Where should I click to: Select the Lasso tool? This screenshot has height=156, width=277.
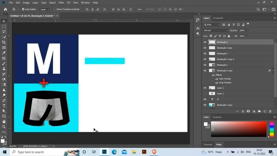(4, 32)
